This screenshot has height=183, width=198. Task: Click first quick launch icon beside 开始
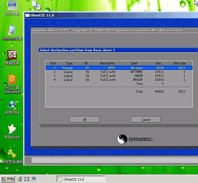click(x=20, y=179)
